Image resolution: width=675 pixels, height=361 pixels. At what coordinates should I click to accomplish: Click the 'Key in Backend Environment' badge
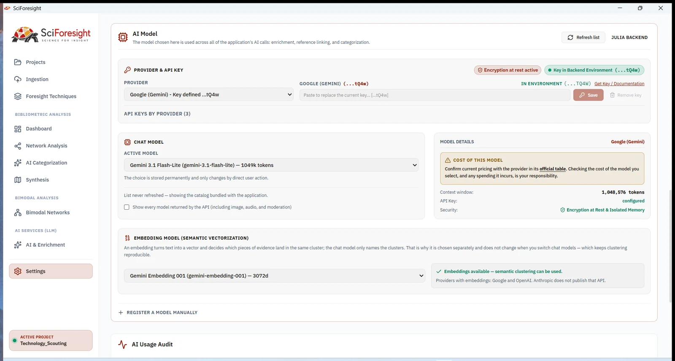(x=594, y=70)
